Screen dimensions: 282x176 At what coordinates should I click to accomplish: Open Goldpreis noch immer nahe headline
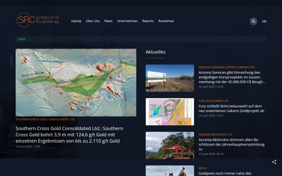tap(225, 174)
